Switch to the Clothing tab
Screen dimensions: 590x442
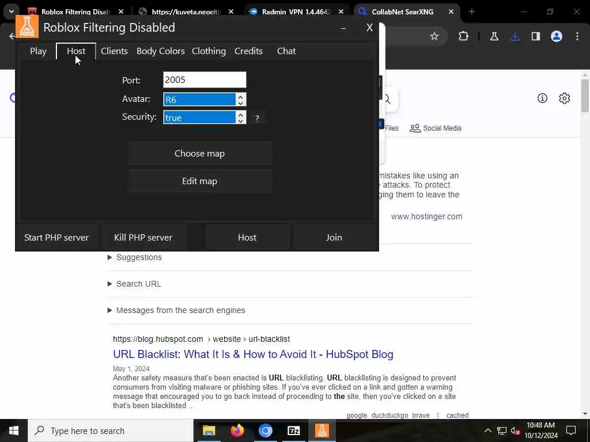209,51
